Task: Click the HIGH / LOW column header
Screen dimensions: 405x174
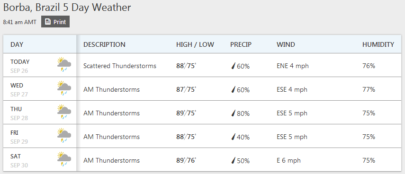Action: [x=195, y=44]
